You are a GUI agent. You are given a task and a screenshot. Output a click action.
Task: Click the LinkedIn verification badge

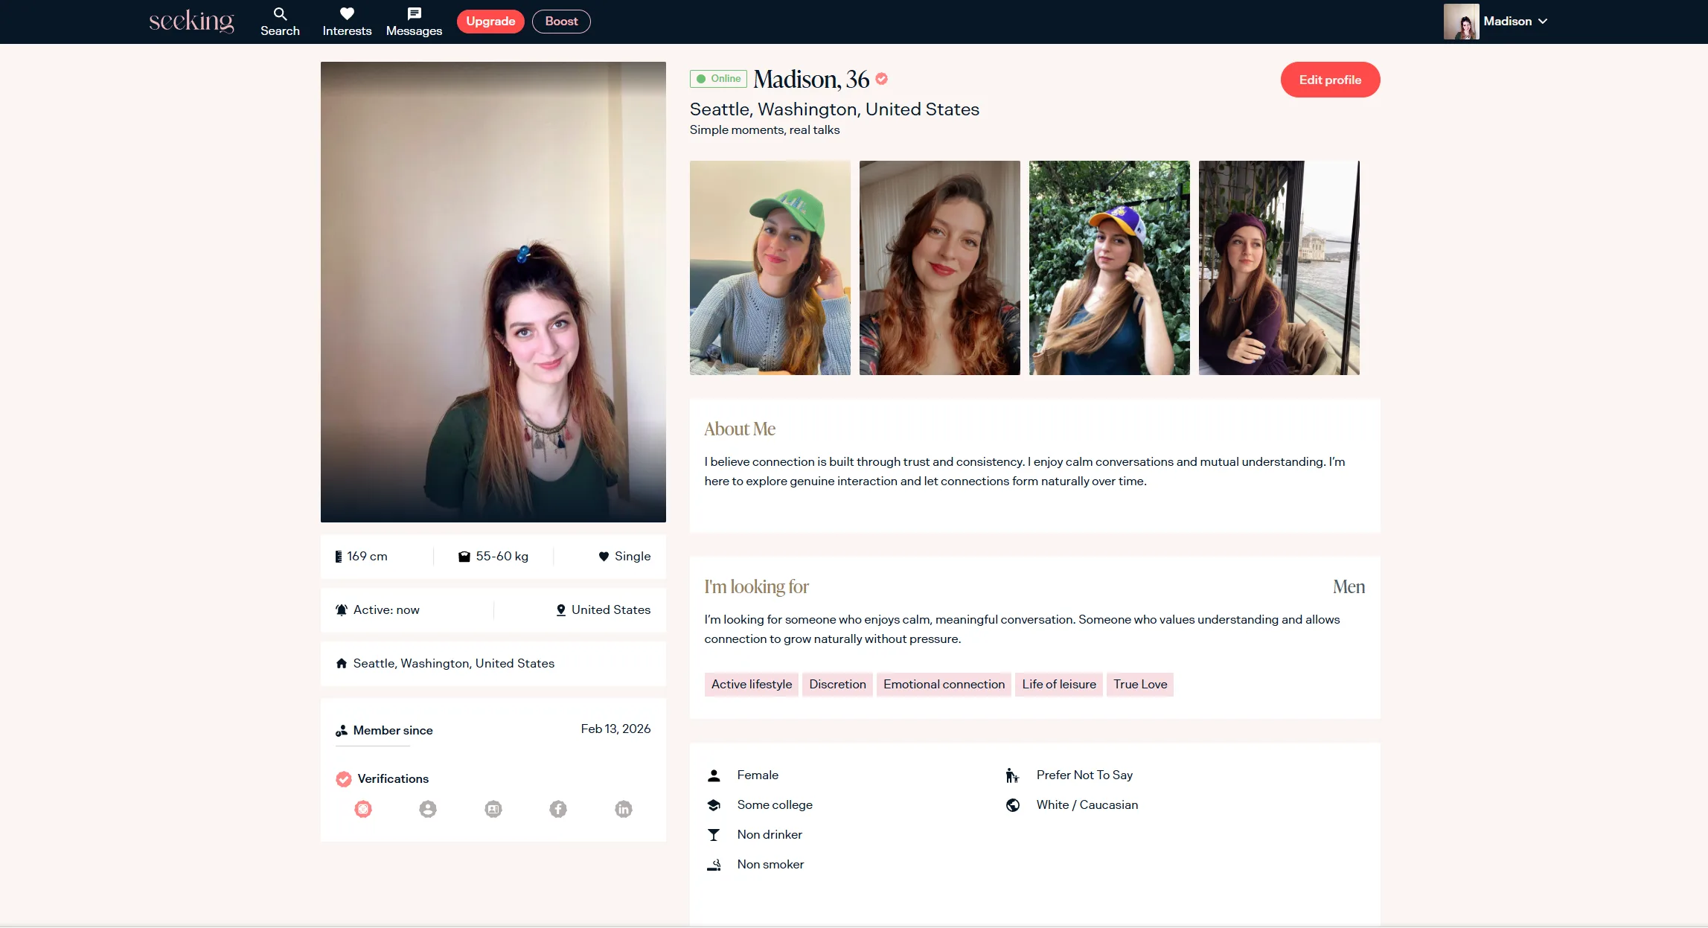pyautogui.click(x=624, y=809)
